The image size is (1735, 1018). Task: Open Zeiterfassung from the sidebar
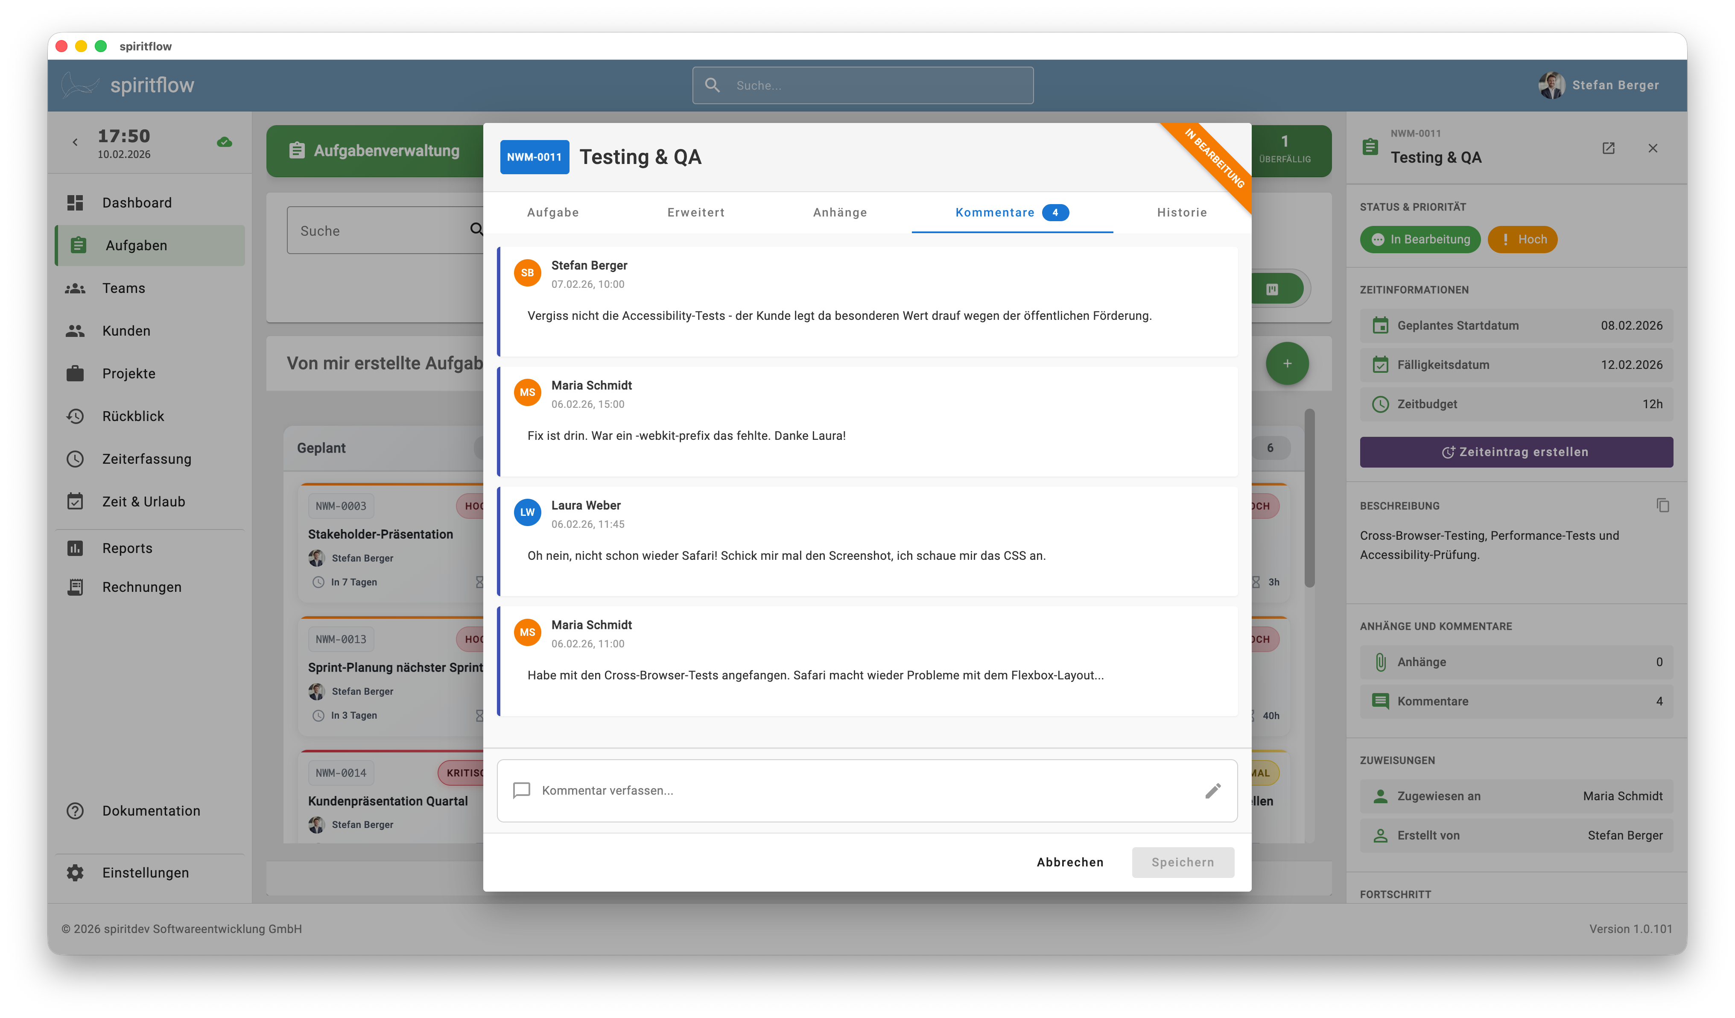[147, 459]
